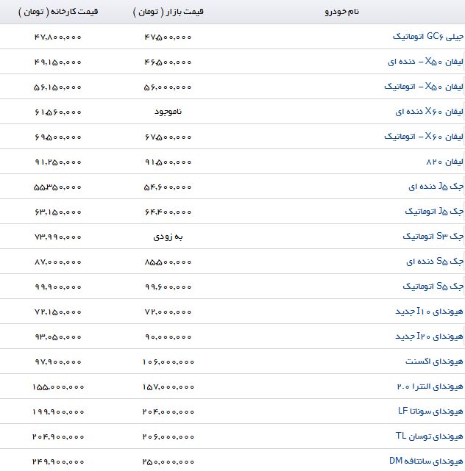Viewport: 465px width, 471px height.
Task: Select market price ۹۹,۶۰۰,۰۰۰ for جک S۵ اتوماتیک
Action: click(168, 287)
